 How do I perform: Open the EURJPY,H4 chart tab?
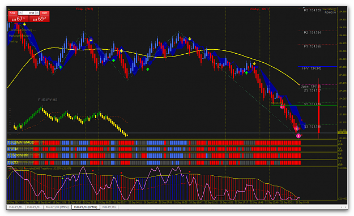(109, 207)
